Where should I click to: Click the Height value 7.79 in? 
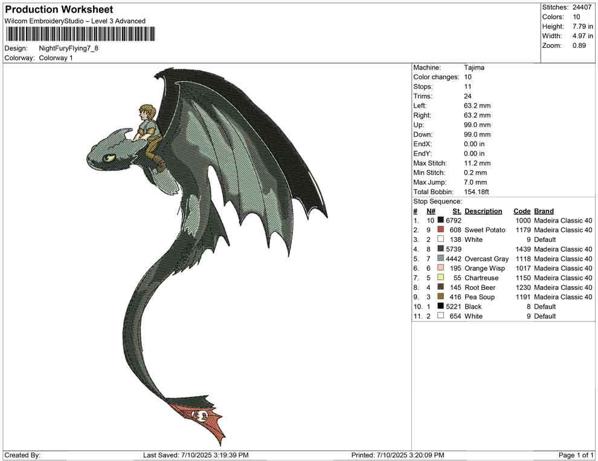coord(583,27)
